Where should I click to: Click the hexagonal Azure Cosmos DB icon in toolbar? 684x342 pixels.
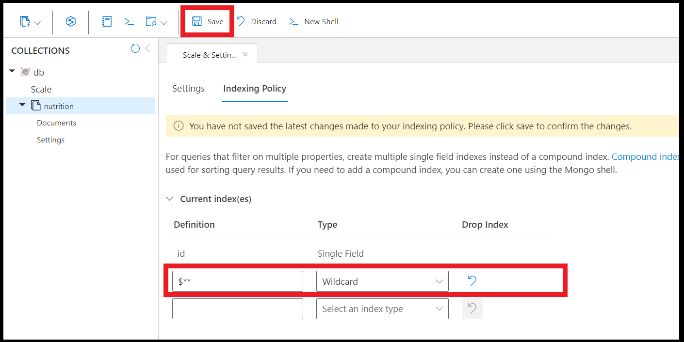70,21
